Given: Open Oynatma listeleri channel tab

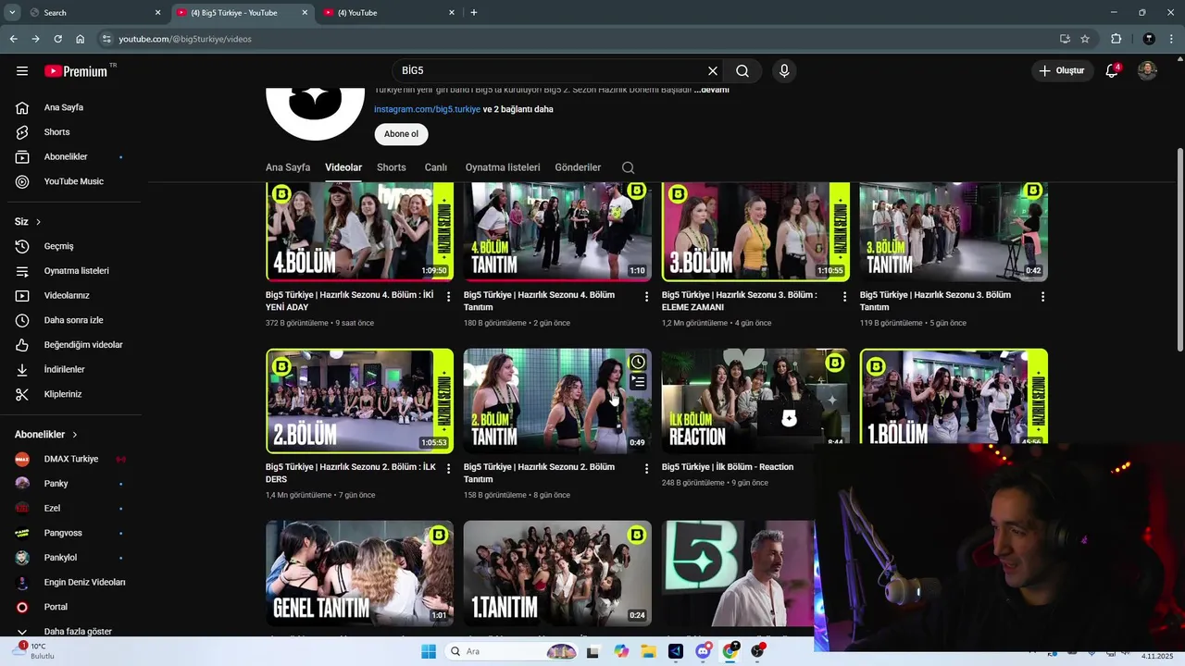Looking at the screenshot, I should point(503,167).
